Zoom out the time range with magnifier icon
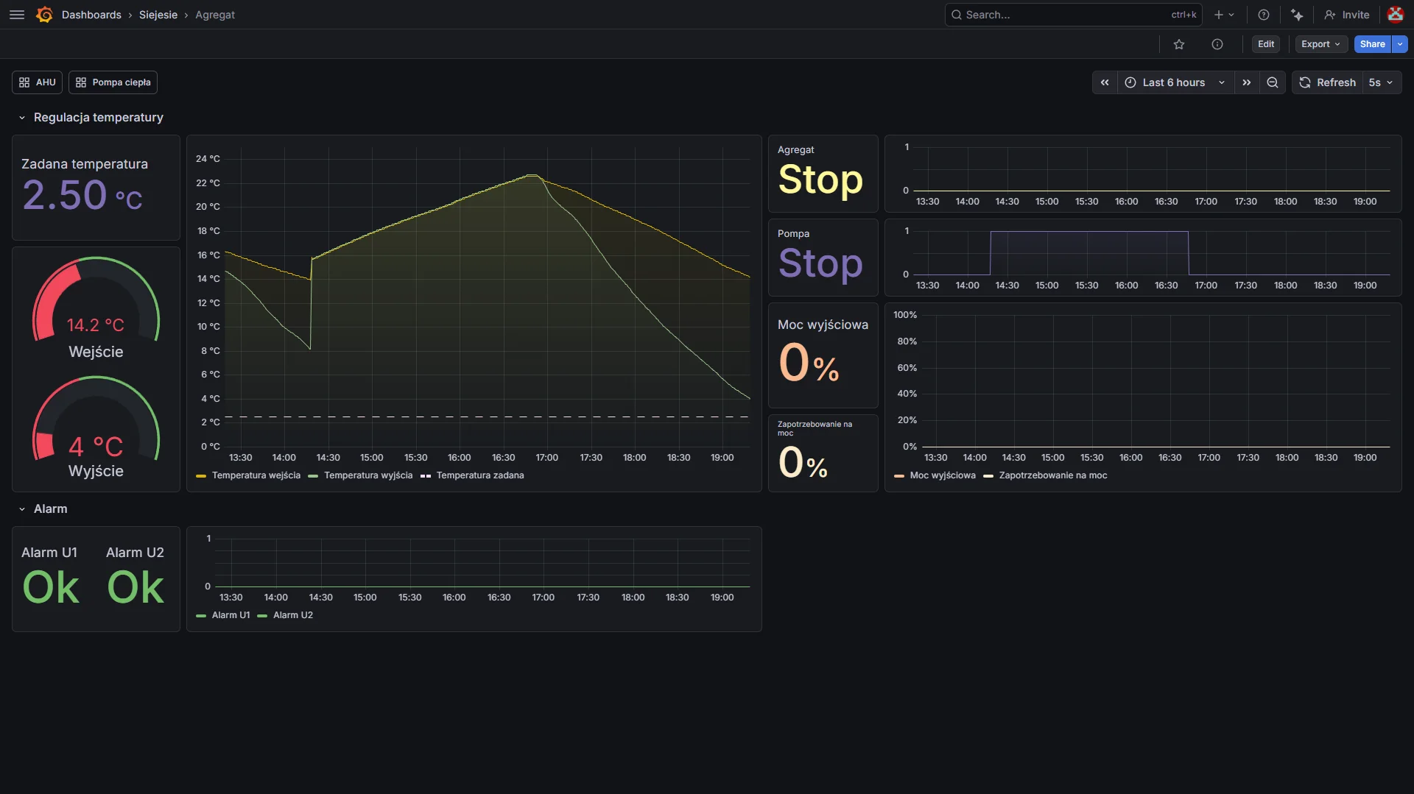The image size is (1414, 794). 1273,82
